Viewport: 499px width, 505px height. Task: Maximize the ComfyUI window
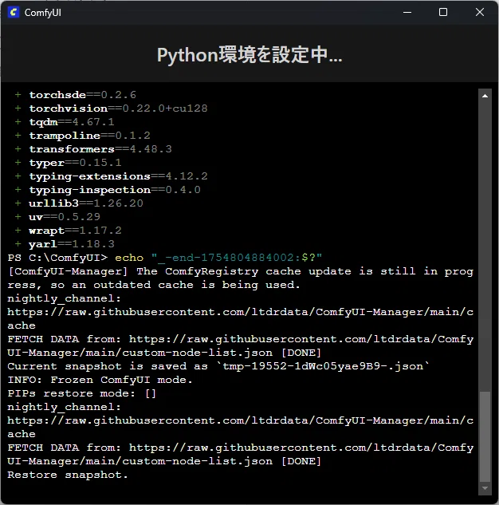[x=443, y=13]
